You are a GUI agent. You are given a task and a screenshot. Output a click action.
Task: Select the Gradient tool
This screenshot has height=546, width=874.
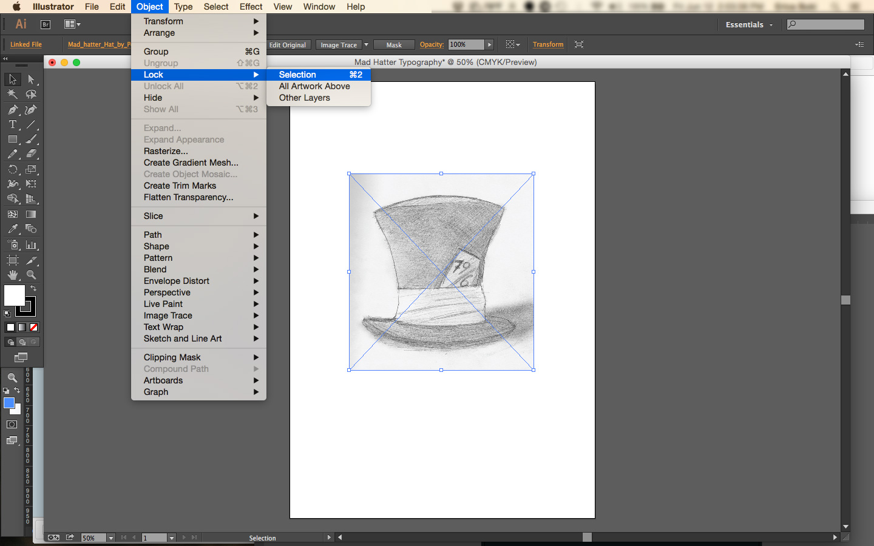(x=31, y=214)
